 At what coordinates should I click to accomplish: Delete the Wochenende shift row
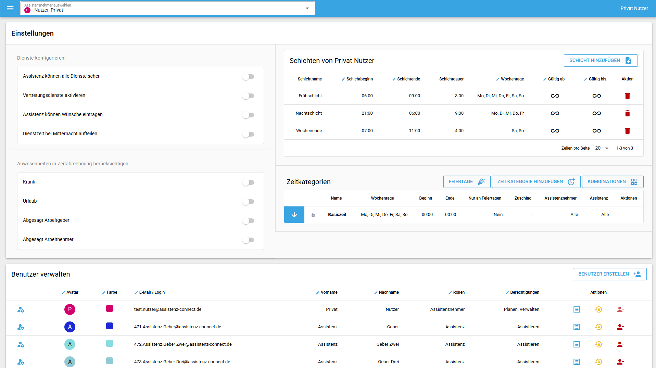(627, 131)
